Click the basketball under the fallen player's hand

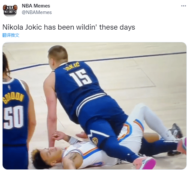(82, 135)
